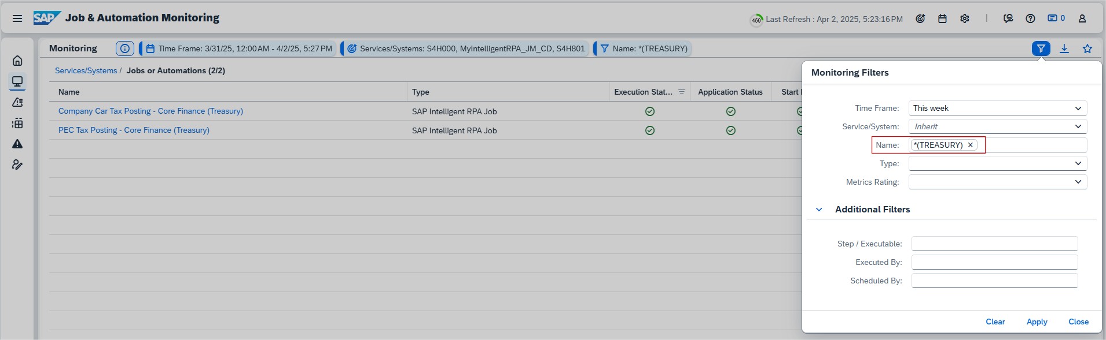Screen dimensions: 1106x340
Task: Open Company Car Tax Posting job link
Action: click(150, 111)
